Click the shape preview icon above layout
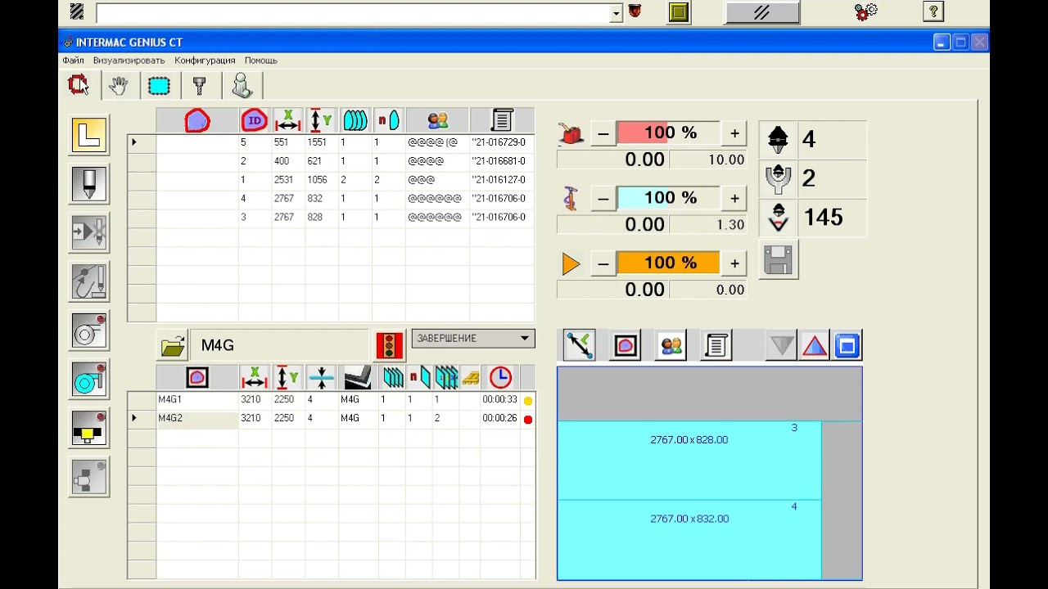 click(x=626, y=345)
